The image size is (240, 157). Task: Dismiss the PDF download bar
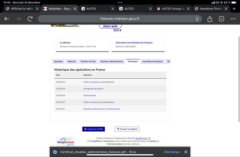coord(186,152)
